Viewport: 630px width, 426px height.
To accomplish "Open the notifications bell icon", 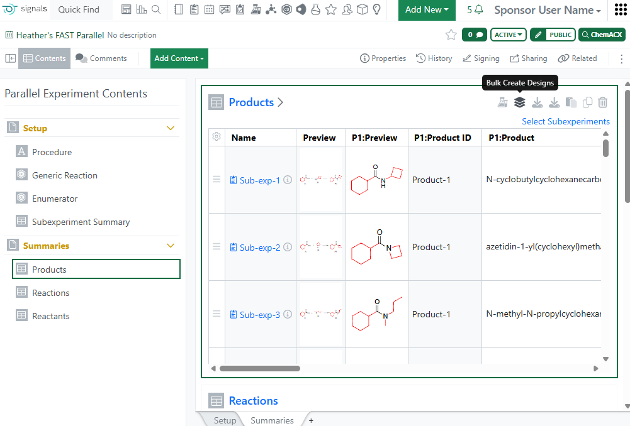I will point(479,10).
